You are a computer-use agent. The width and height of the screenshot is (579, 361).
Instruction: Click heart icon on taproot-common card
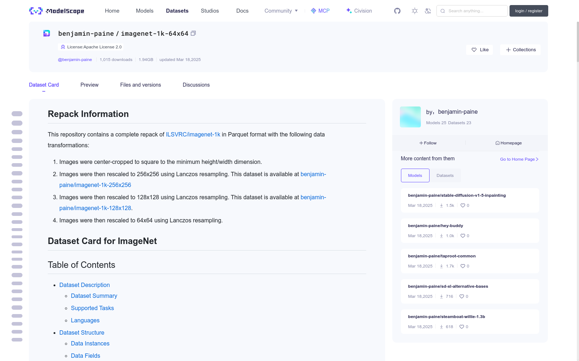[462, 266]
